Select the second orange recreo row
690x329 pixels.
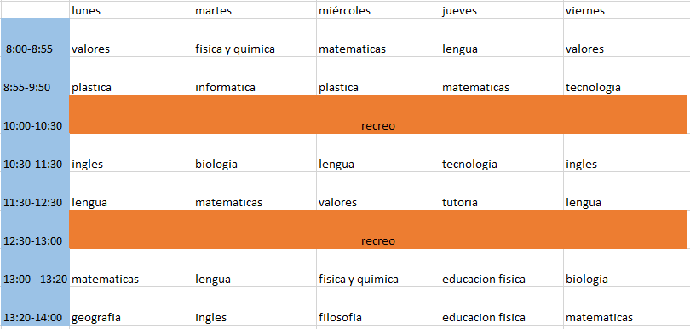(x=378, y=229)
